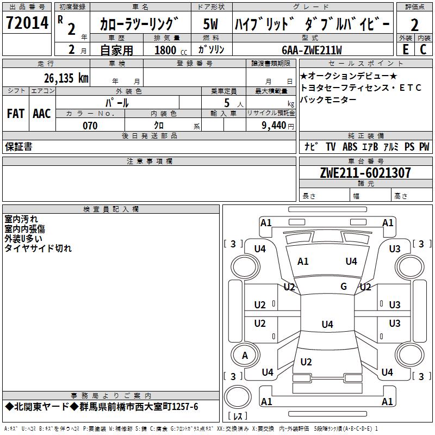Click the 後日発送部品 header
Screen dimensions: 435x435
[149, 135]
